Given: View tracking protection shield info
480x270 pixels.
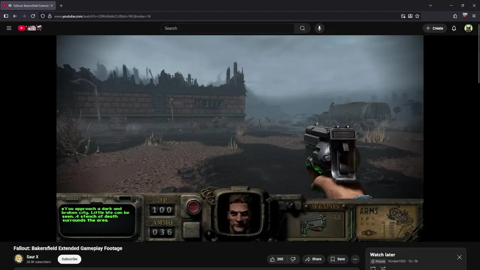Looking at the screenshot, I should (43, 16).
